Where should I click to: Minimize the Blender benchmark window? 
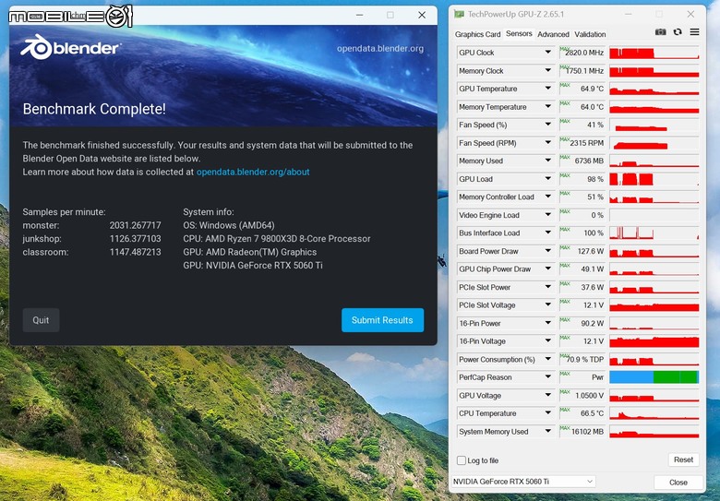point(360,15)
